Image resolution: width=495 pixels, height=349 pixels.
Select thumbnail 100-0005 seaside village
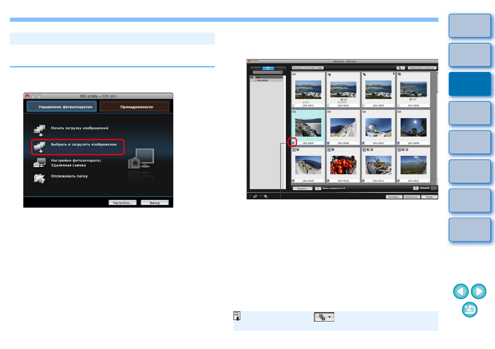pyautogui.click(x=308, y=127)
